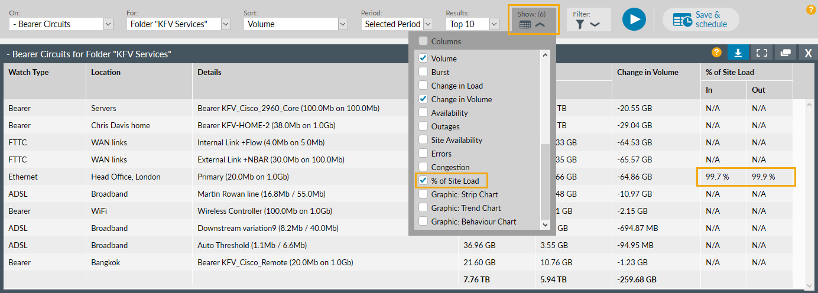The width and height of the screenshot is (818, 293).
Task: Open the On dropdown showing Bearer Circuits
Action: (61, 24)
